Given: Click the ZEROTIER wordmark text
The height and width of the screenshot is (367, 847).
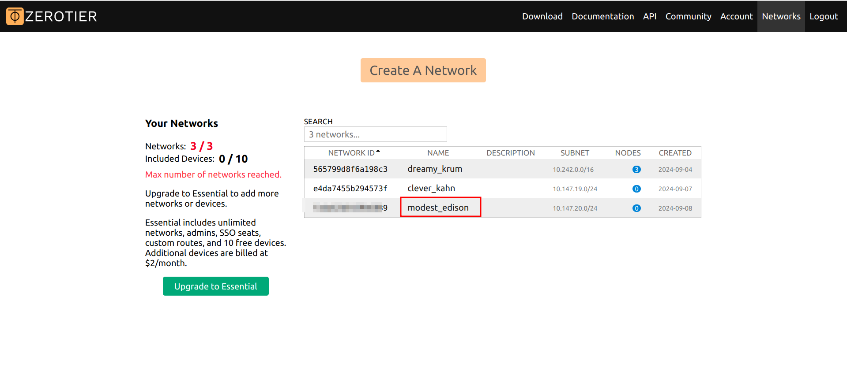Looking at the screenshot, I should click(x=61, y=16).
